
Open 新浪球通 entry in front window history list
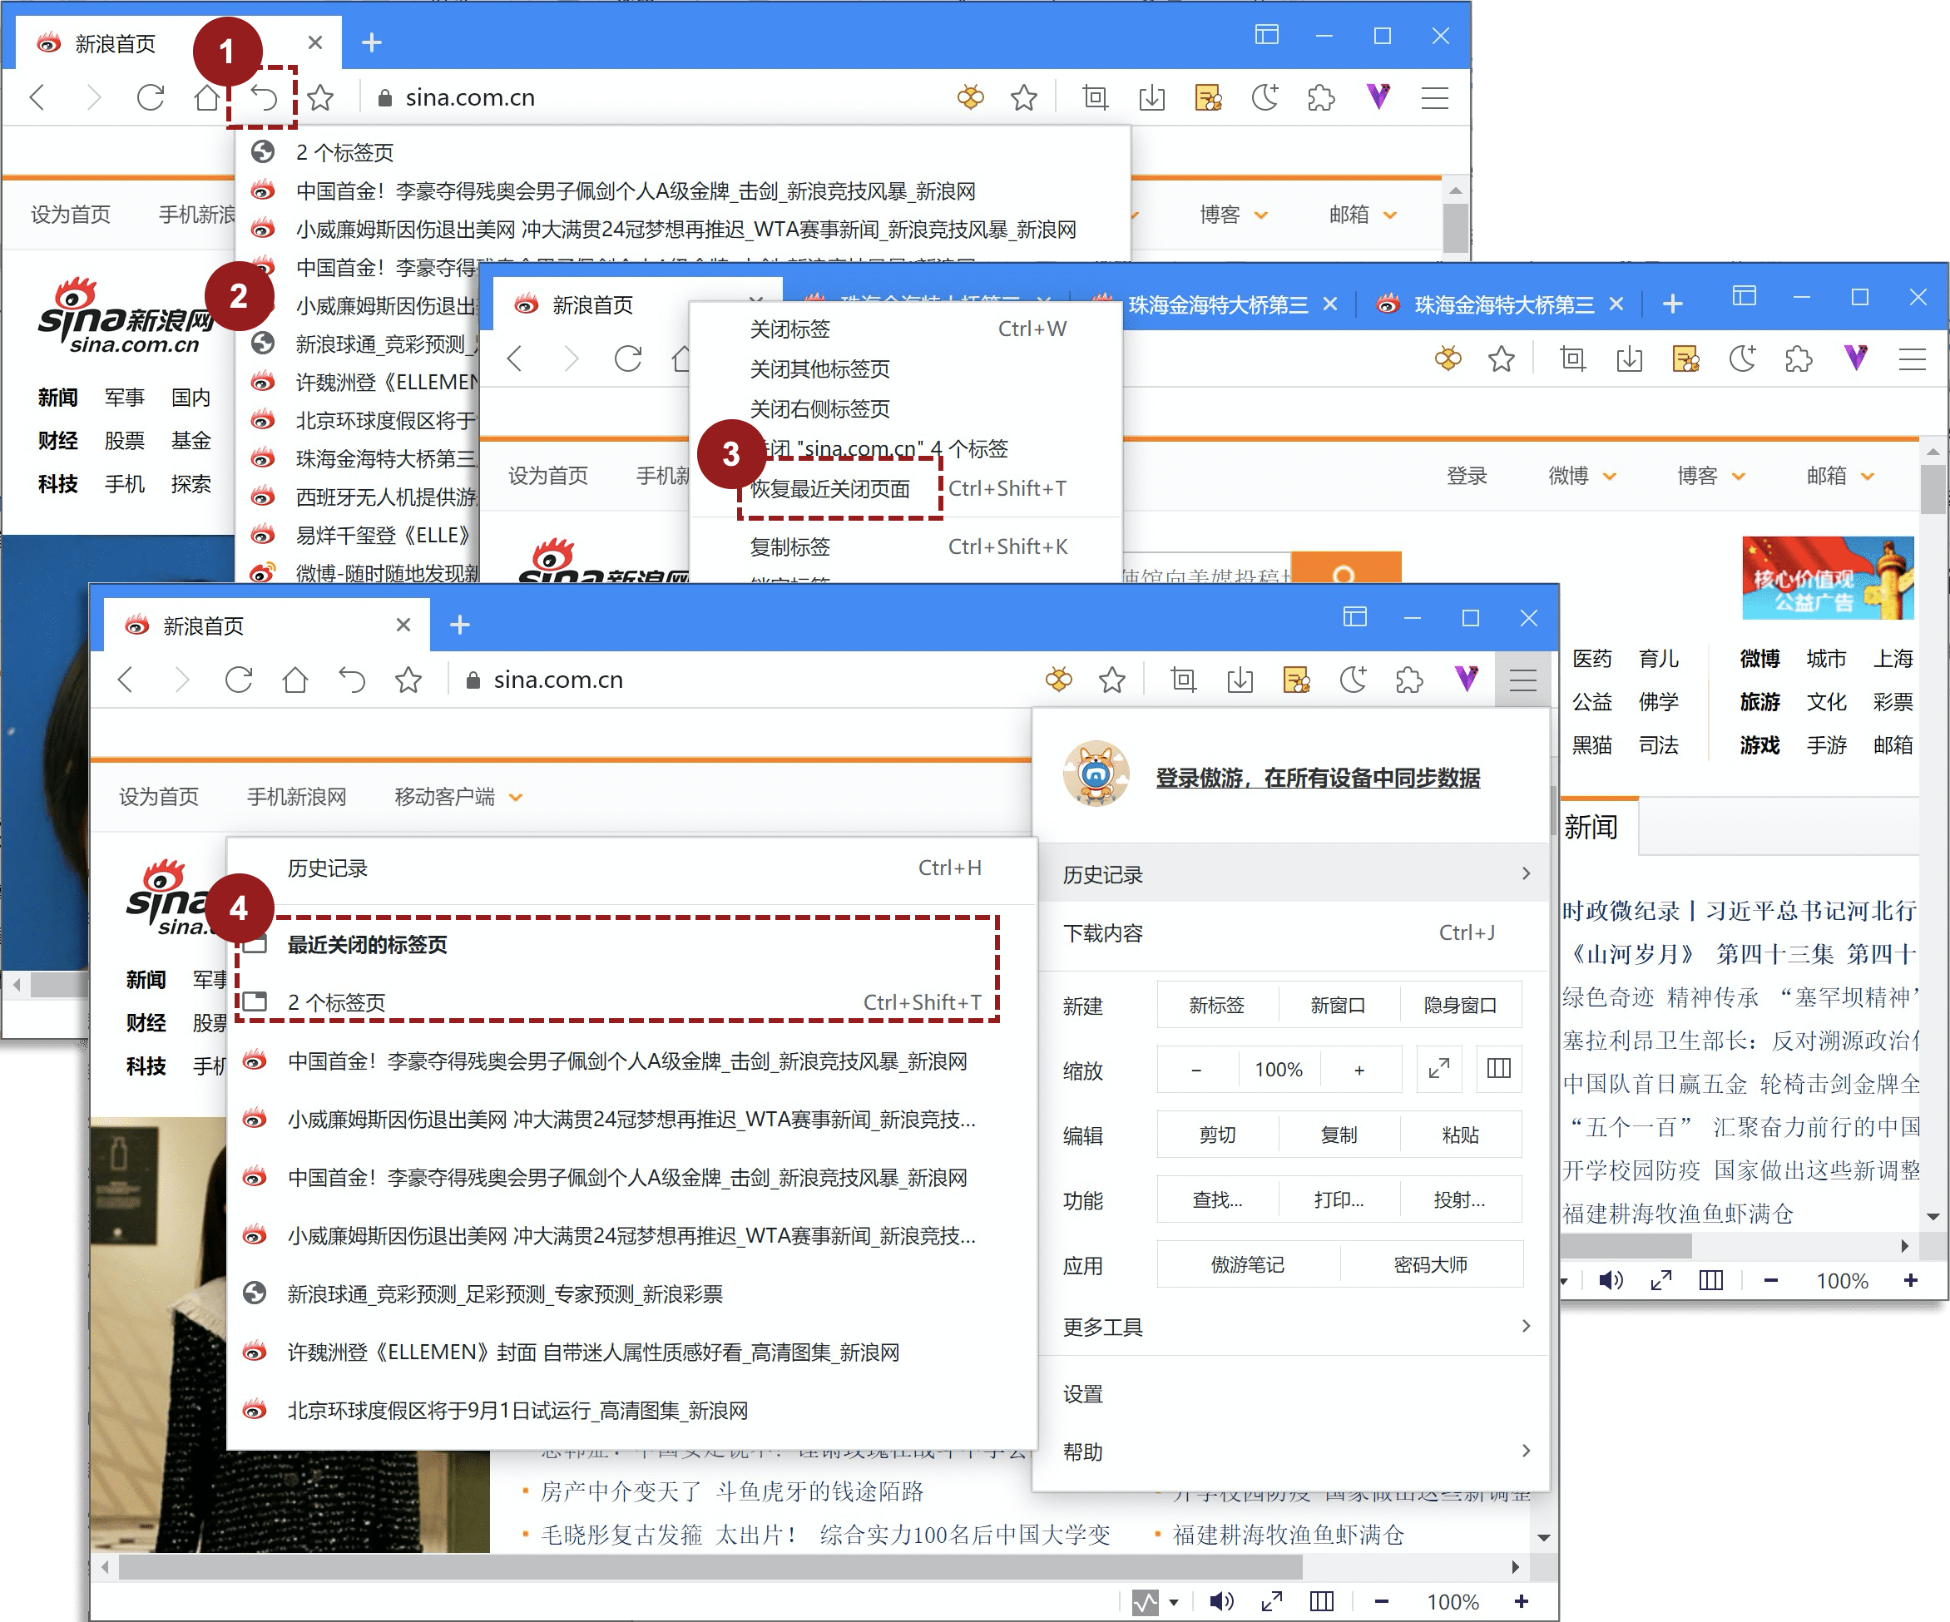pyautogui.click(x=632, y=1293)
